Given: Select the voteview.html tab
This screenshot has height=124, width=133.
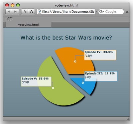Looking at the screenshot, I should pos(29,25).
